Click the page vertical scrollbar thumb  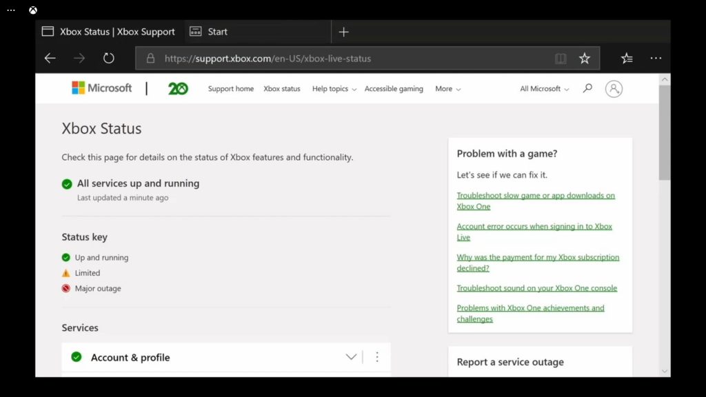tap(665, 133)
